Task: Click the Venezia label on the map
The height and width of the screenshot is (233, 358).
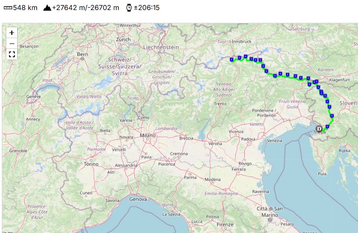Action: [x=274, y=140]
